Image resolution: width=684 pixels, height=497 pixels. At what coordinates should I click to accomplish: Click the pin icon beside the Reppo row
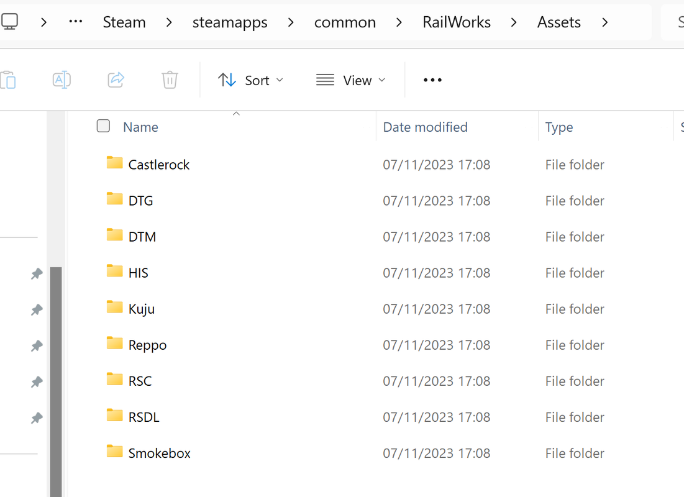click(37, 346)
